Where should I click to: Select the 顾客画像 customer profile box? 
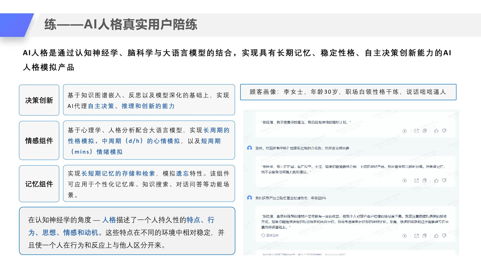click(x=348, y=92)
